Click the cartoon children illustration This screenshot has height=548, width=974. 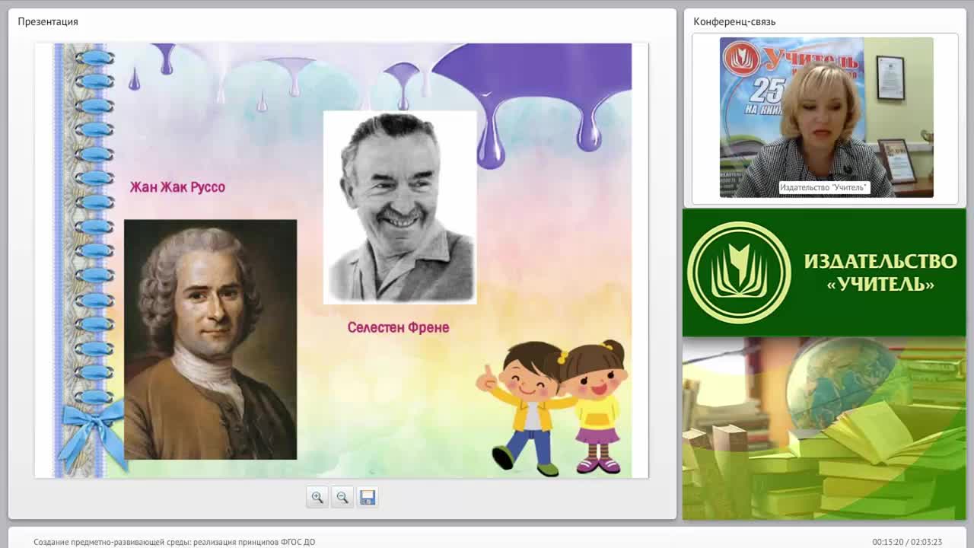pyautogui.click(x=553, y=409)
